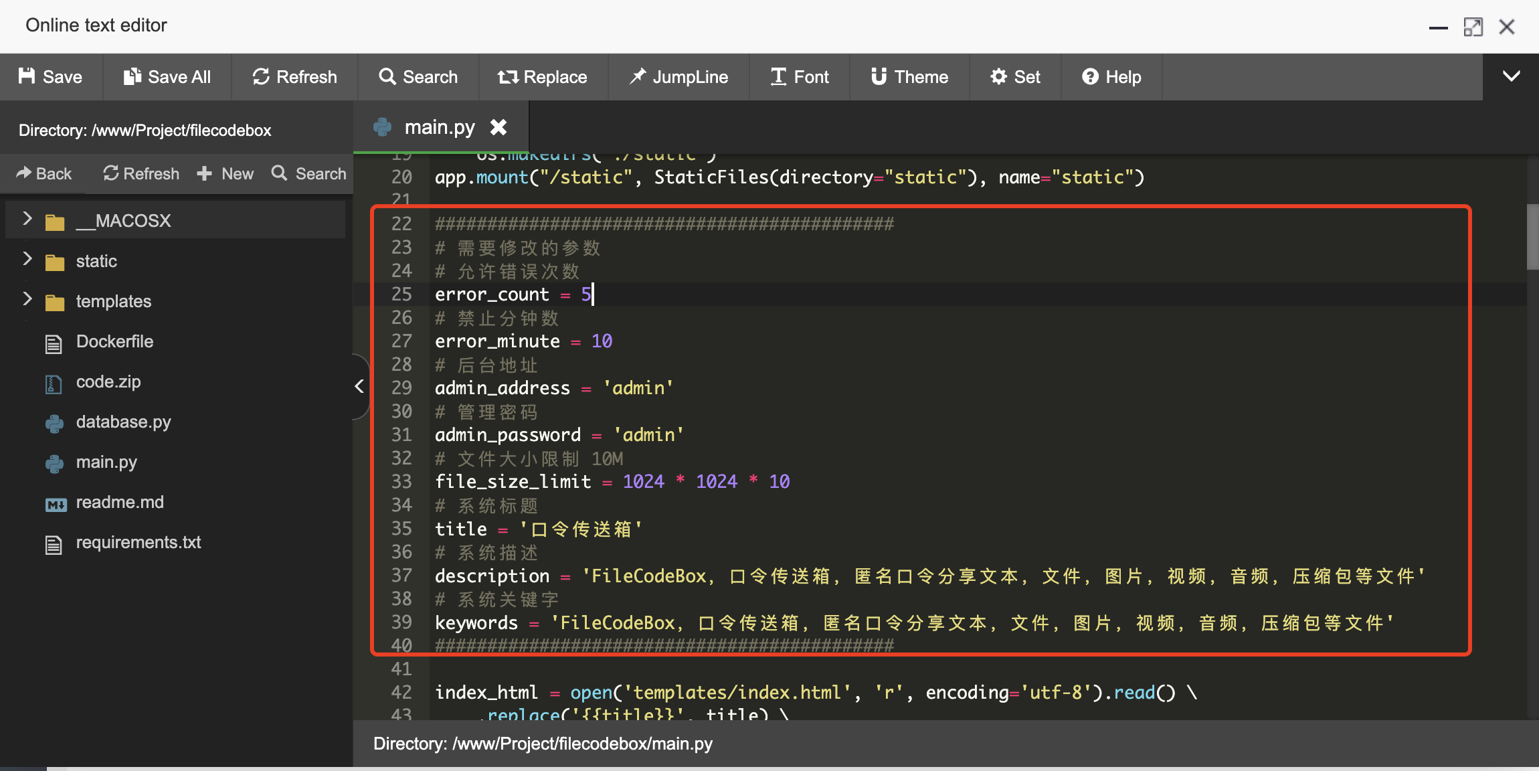Expand the __MACOSX folder arrow

click(27, 219)
